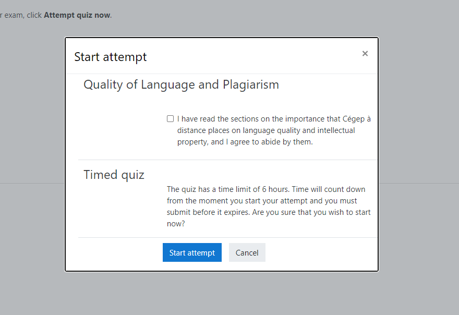This screenshot has height=315, width=459.
Task: Click the 'Start attempt' dialog title
Action: pyautogui.click(x=111, y=57)
